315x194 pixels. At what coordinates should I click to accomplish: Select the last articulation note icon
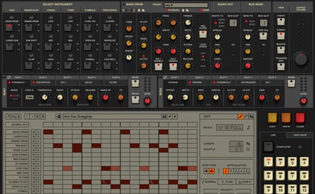pyautogui.click(x=247, y=171)
